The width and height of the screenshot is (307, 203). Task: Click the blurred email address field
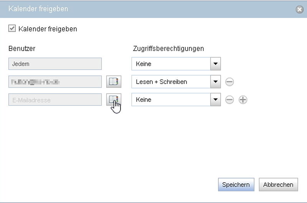tap(55, 82)
